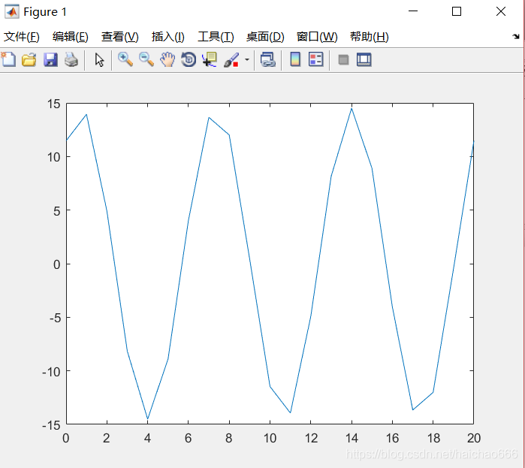The width and height of the screenshot is (525, 468).
Task: Click the x-axis label 10
Action: coord(270,438)
